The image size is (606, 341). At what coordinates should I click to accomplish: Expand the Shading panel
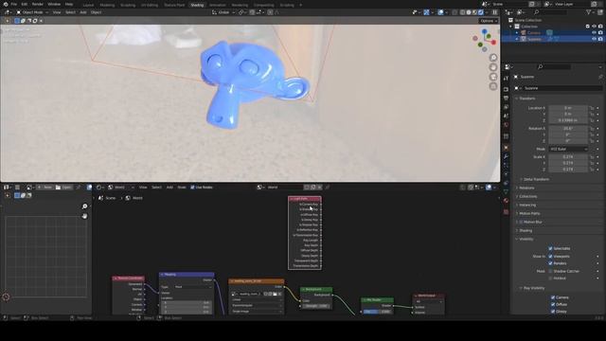[x=525, y=230]
